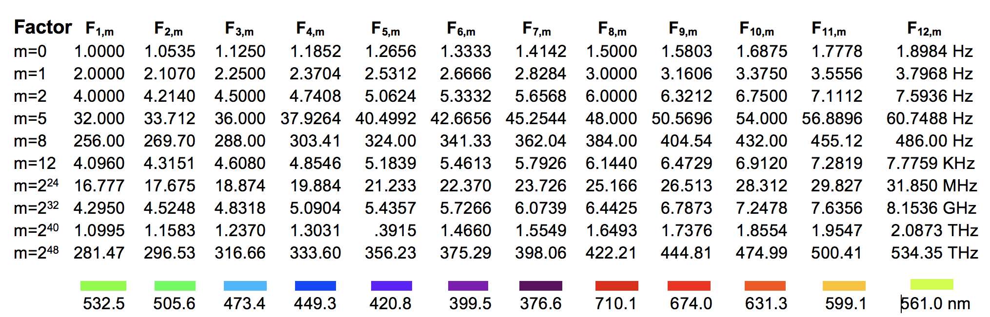Click the m=2^24 row label

pos(37,185)
